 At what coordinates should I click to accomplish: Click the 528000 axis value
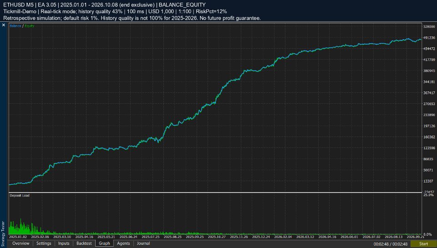tap(429, 27)
